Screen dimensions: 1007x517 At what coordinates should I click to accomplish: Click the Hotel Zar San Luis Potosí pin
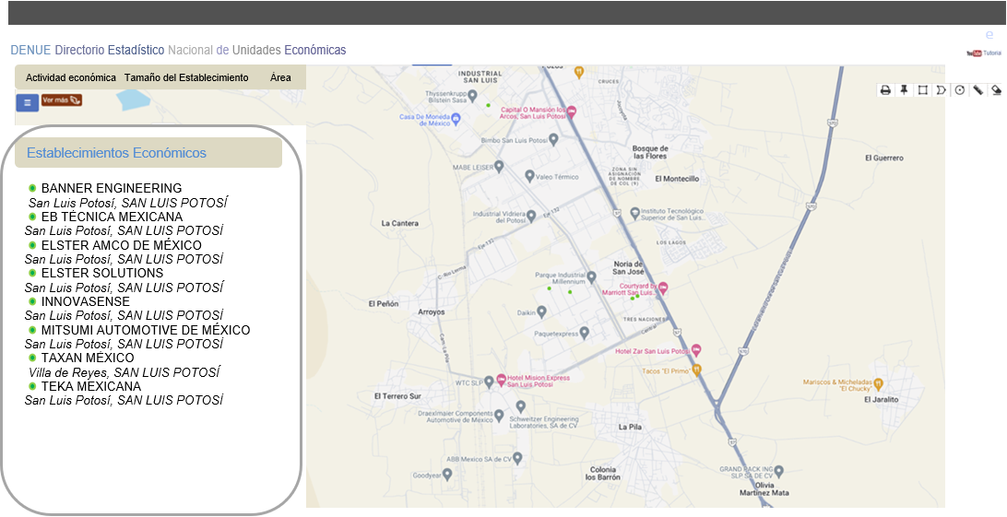[695, 350]
